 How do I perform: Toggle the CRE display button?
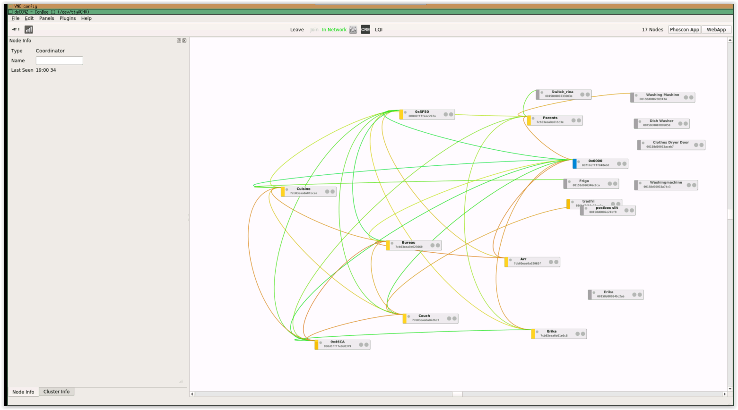coord(365,29)
